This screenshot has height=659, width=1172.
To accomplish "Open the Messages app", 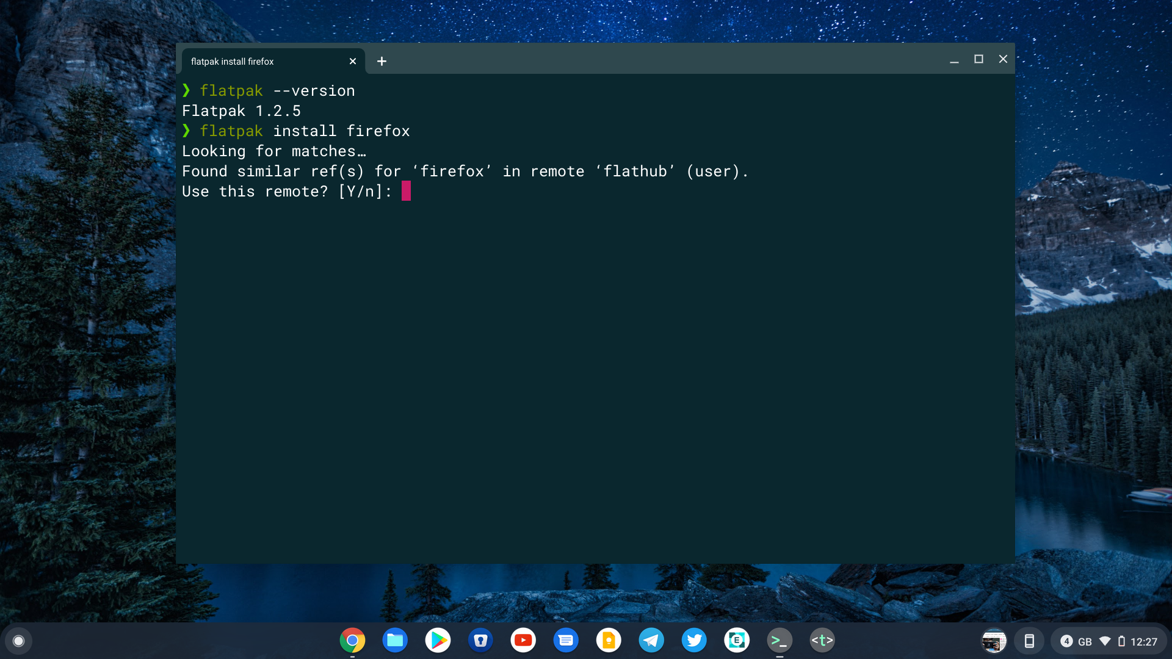I will point(566,640).
